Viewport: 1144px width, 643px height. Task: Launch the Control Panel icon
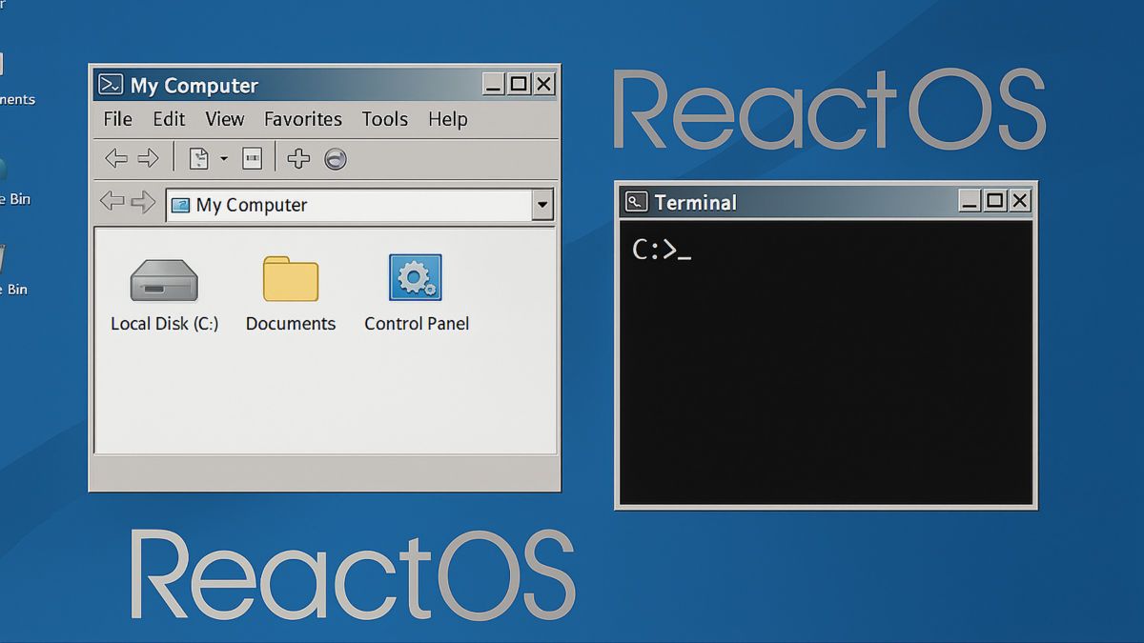pyautogui.click(x=416, y=278)
